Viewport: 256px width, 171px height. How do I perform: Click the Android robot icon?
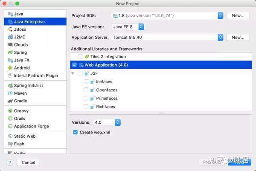pos(10,68)
